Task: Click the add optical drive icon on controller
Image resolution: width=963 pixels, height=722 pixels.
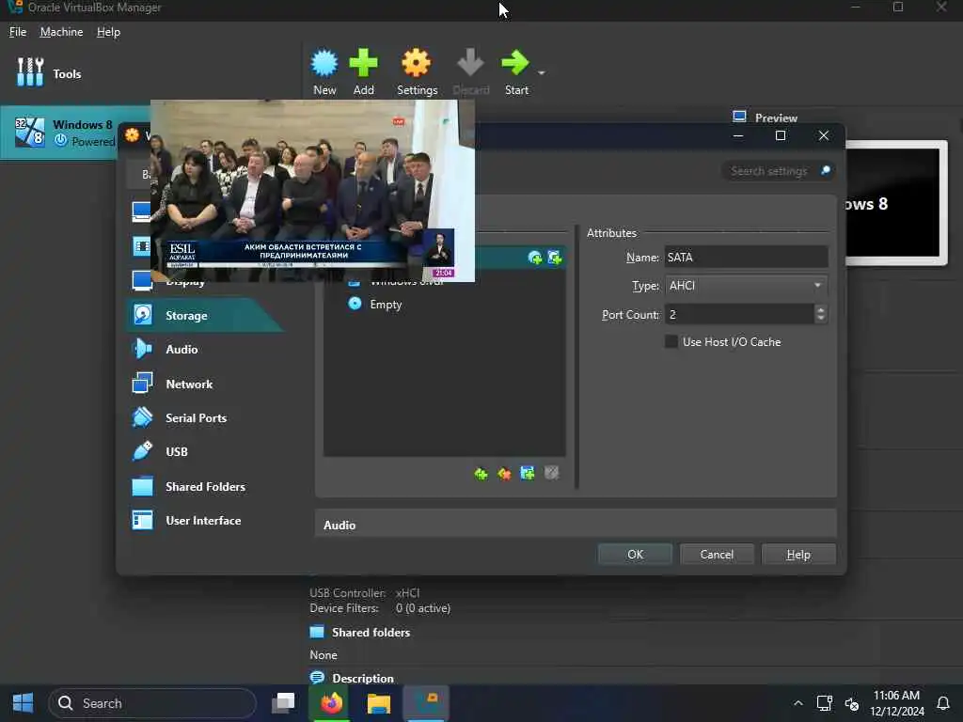Action: click(535, 258)
